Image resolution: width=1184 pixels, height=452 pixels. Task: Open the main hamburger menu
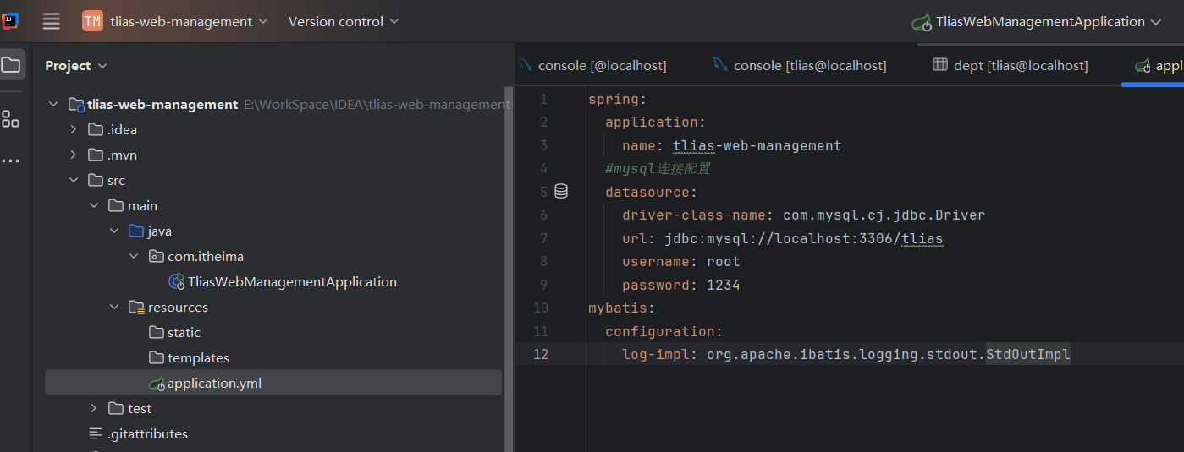52,21
